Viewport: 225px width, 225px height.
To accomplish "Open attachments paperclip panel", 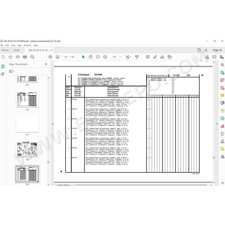I will tap(3, 74).
